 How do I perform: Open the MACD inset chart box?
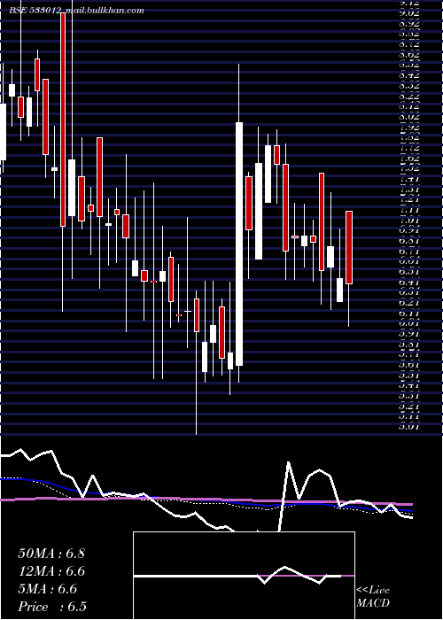[244, 576]
